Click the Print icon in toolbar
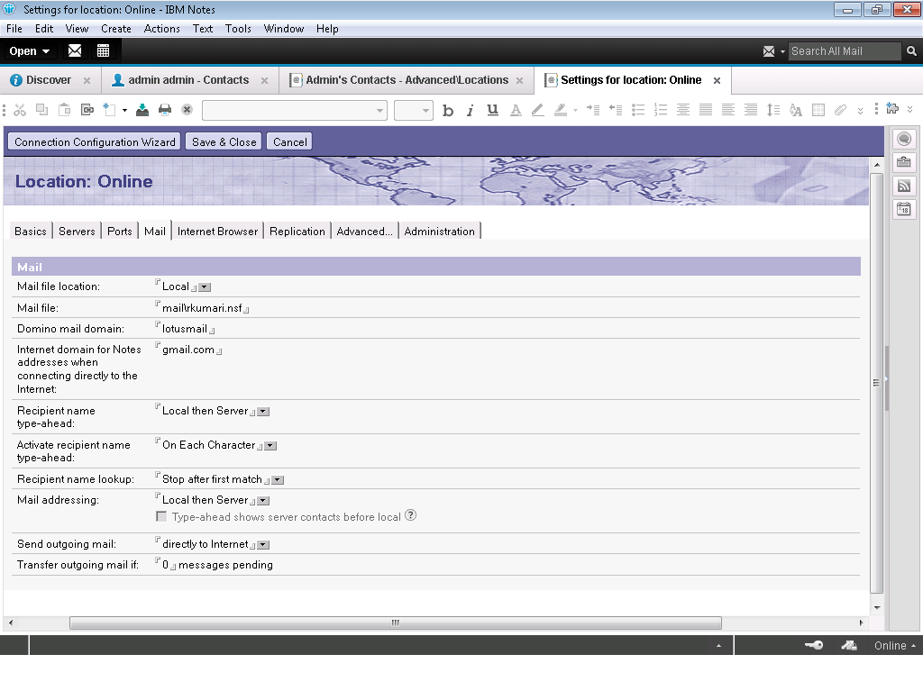 pos(165,110)
